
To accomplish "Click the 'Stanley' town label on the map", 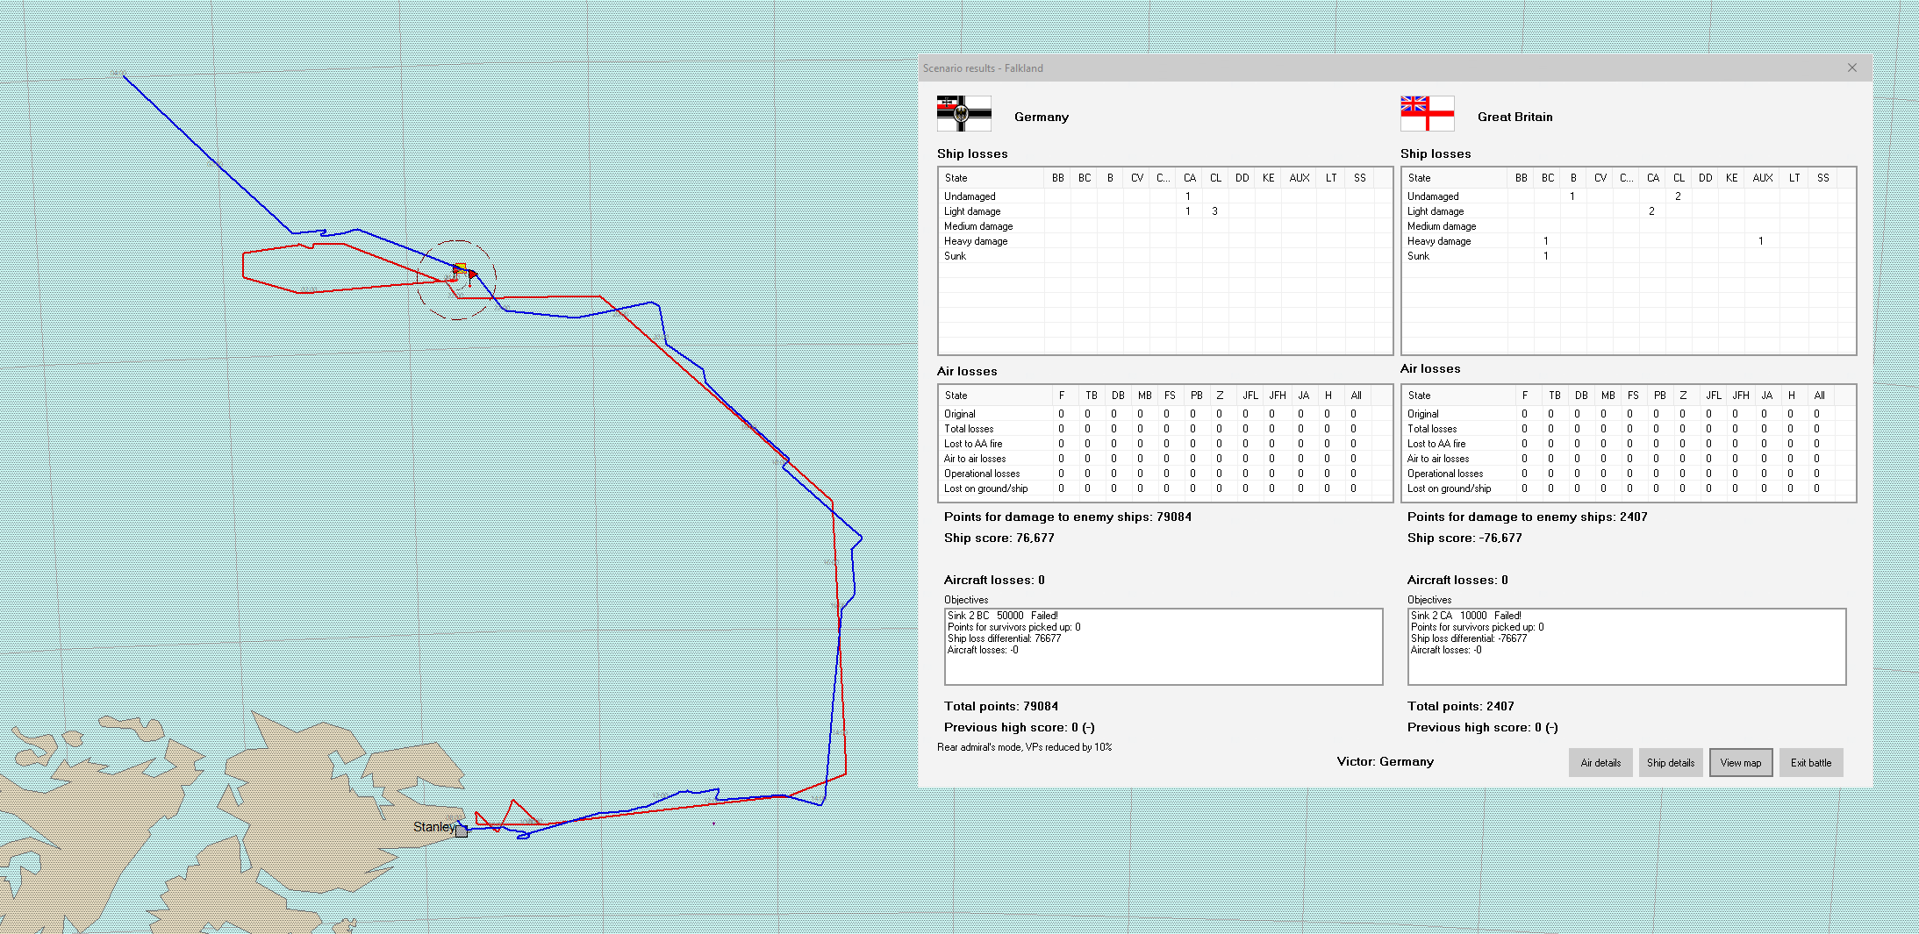I will [434, 827].
